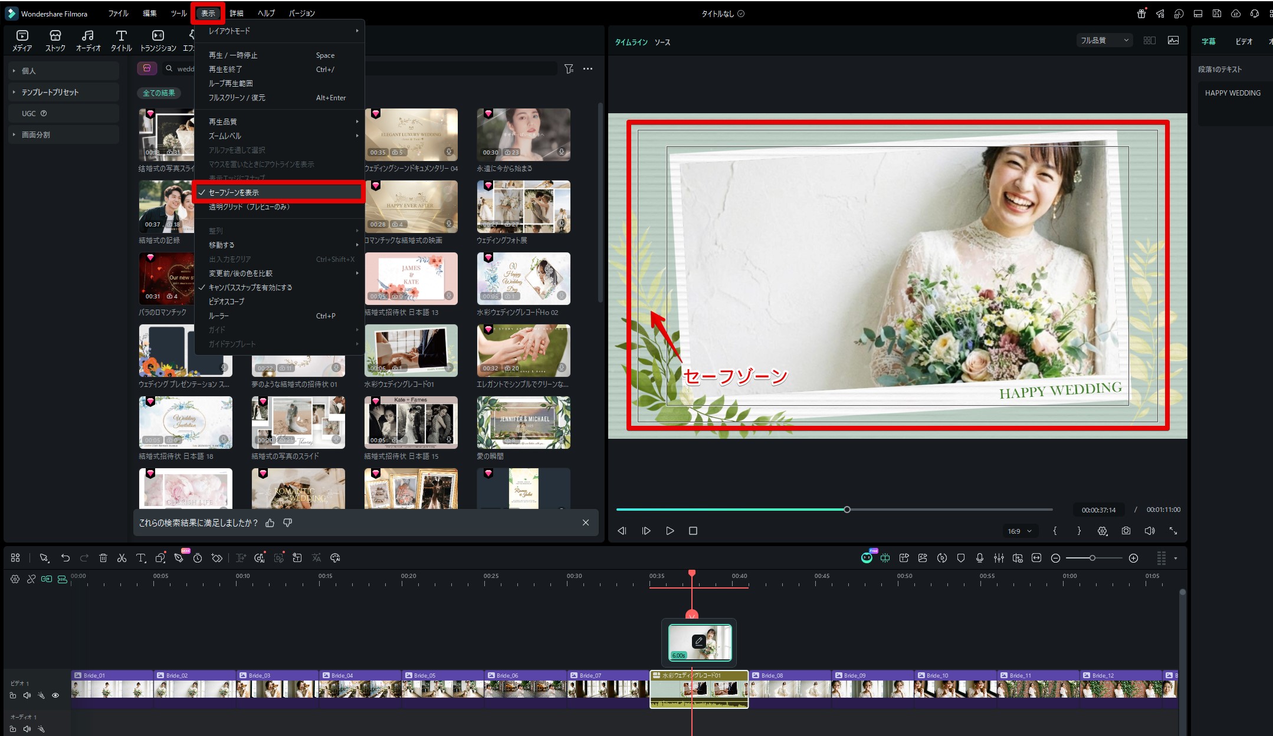Open the ファイル menu
The height and width of the screenshot is (736, 1273).
pyautogui.click(x=118, y=13)
